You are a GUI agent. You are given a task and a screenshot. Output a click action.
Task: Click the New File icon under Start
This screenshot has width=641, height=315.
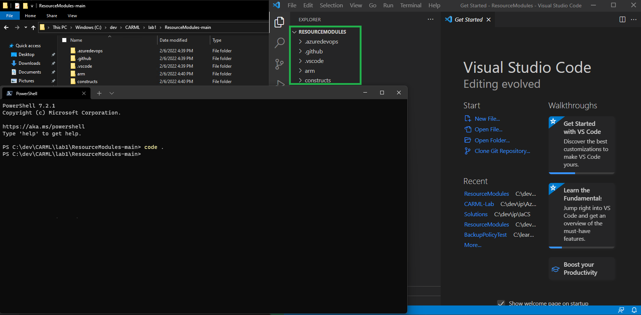click(x=468, y=119)
